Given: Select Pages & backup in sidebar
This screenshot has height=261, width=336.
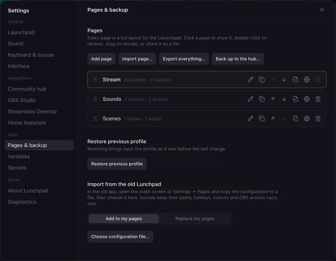Looking at the screenshot, I should click(39, 145).
